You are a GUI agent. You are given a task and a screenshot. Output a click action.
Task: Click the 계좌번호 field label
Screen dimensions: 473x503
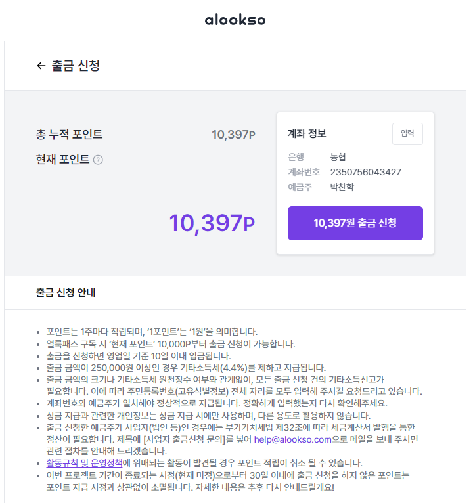(x=304, y=172)
